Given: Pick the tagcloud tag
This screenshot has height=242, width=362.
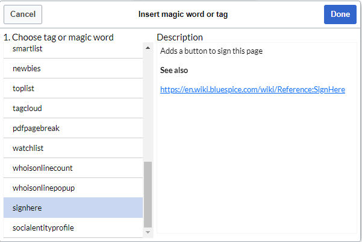Looking at the screenshot, I should (73, 108).
